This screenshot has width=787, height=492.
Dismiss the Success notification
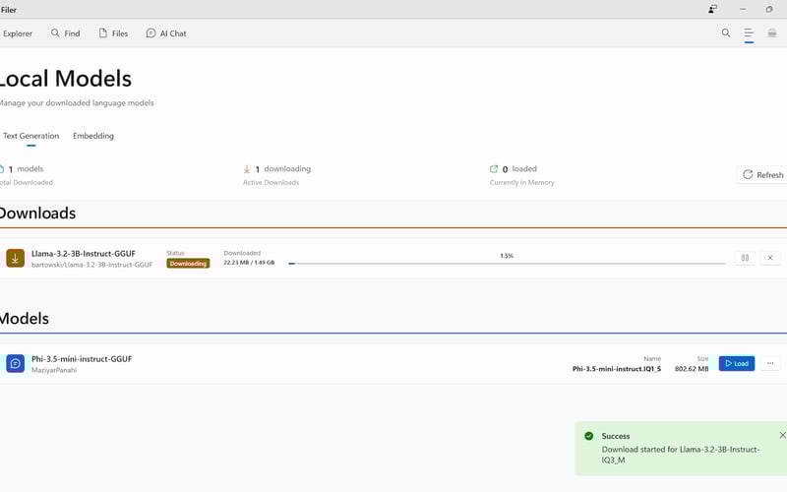pos(782,435)
